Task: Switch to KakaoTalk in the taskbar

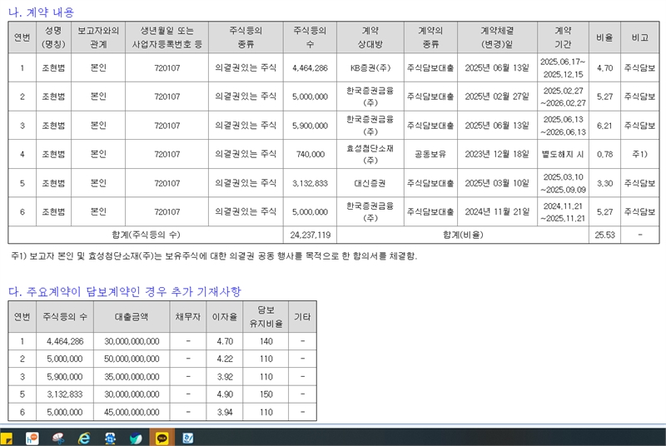Action: click(162, 438)
